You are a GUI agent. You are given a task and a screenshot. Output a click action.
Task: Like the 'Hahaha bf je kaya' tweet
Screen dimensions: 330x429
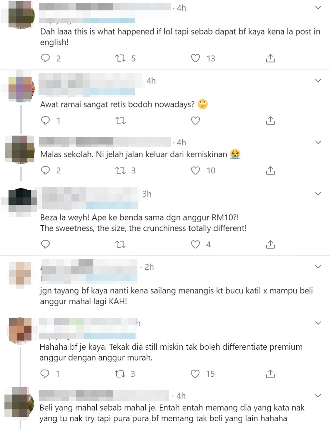pos(195,374)
